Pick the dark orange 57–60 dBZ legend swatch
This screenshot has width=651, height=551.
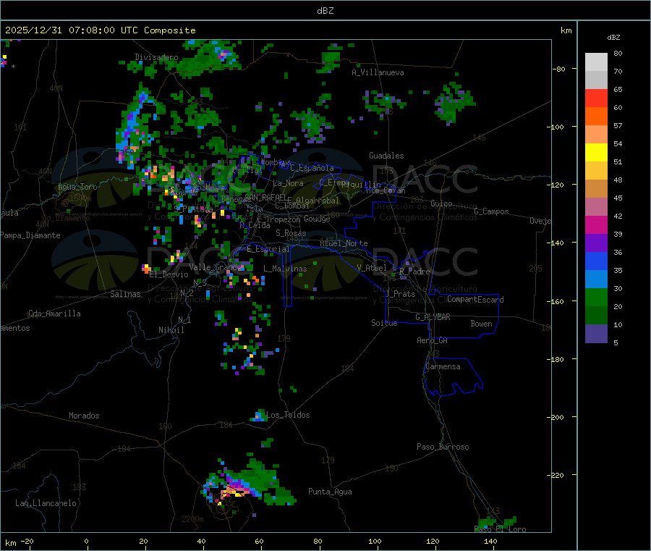(x=596, y=117)
